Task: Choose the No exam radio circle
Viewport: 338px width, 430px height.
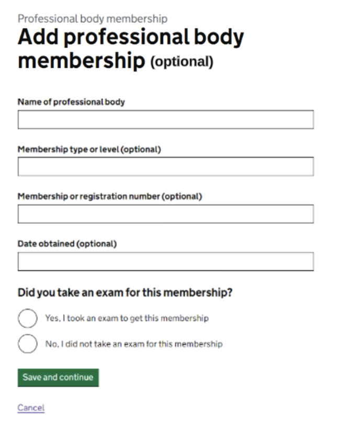Action: point(28,344)
